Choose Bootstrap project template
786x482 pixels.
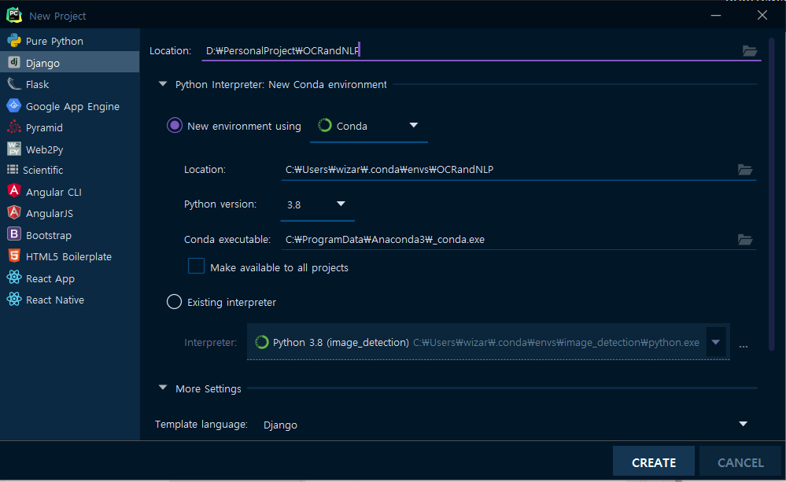click(70, 235)
